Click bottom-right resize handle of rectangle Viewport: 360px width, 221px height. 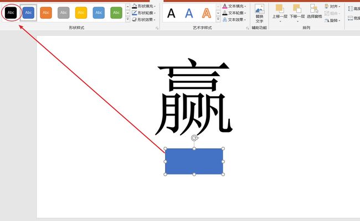(x=223, y=174)
